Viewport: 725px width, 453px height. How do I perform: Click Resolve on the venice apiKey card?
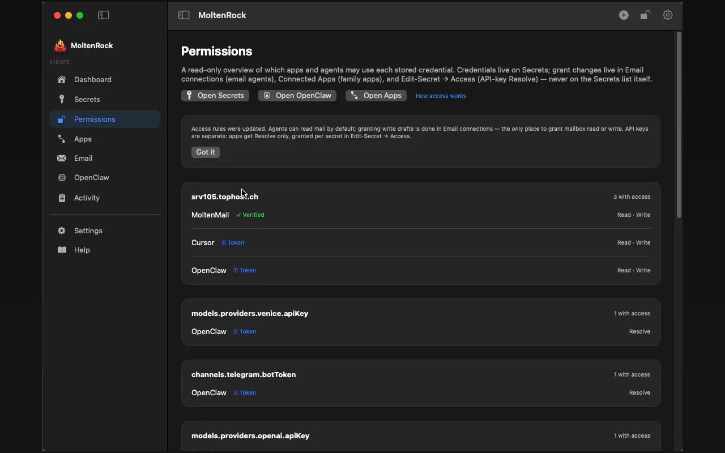click(x=640, y=332)
